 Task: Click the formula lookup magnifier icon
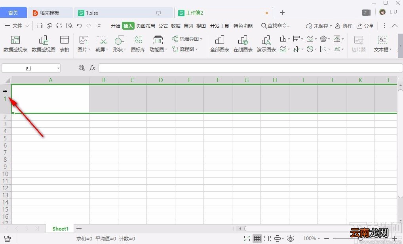click(x=82, y=68)
